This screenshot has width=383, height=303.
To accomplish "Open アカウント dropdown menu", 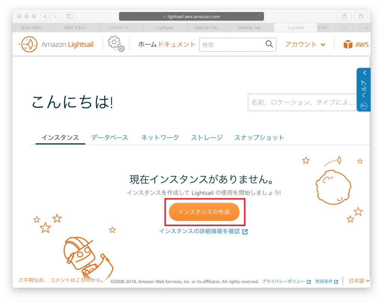I will click(x=305, y=44).
